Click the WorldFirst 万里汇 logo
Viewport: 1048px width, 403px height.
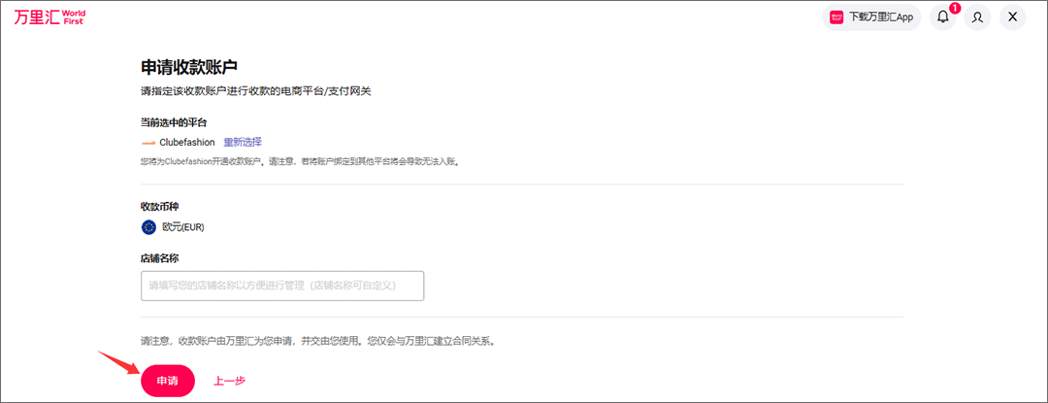pos(49,17)
